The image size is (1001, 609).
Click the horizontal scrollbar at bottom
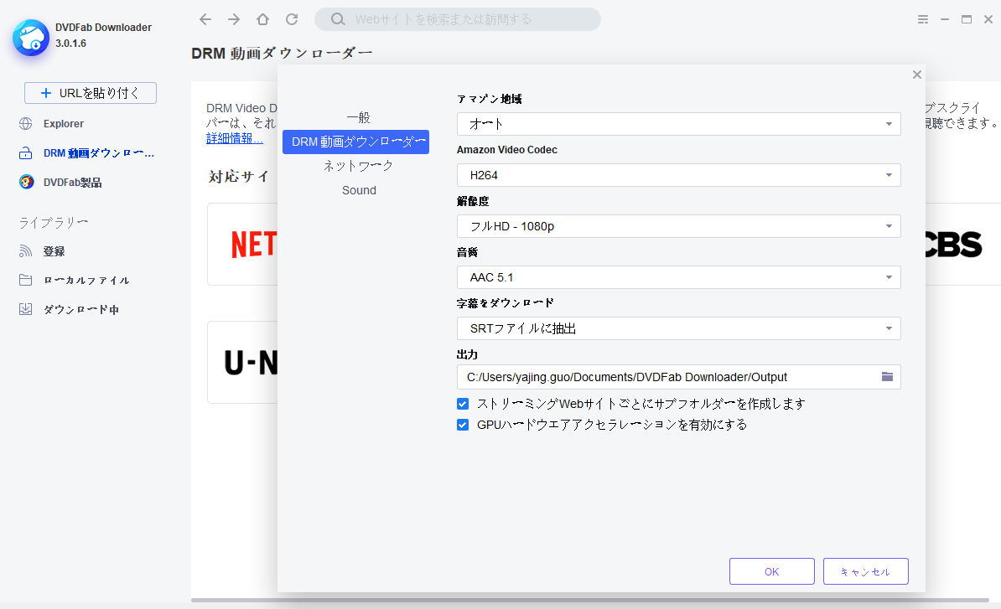pos(590,600)
